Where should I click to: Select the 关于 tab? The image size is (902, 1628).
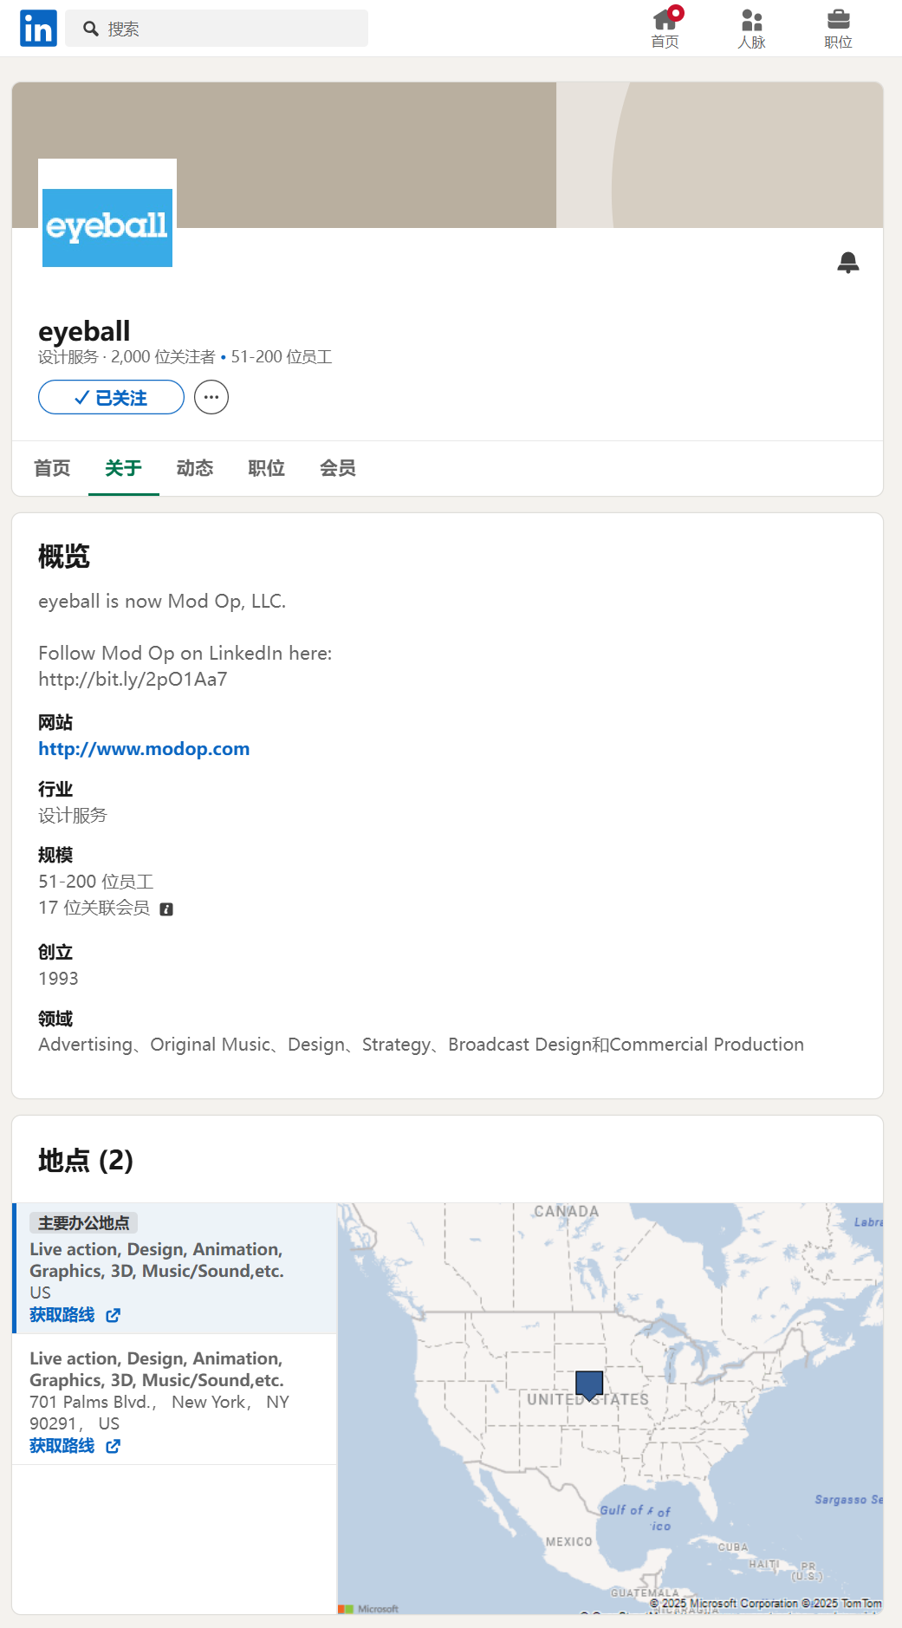(123, 468)
